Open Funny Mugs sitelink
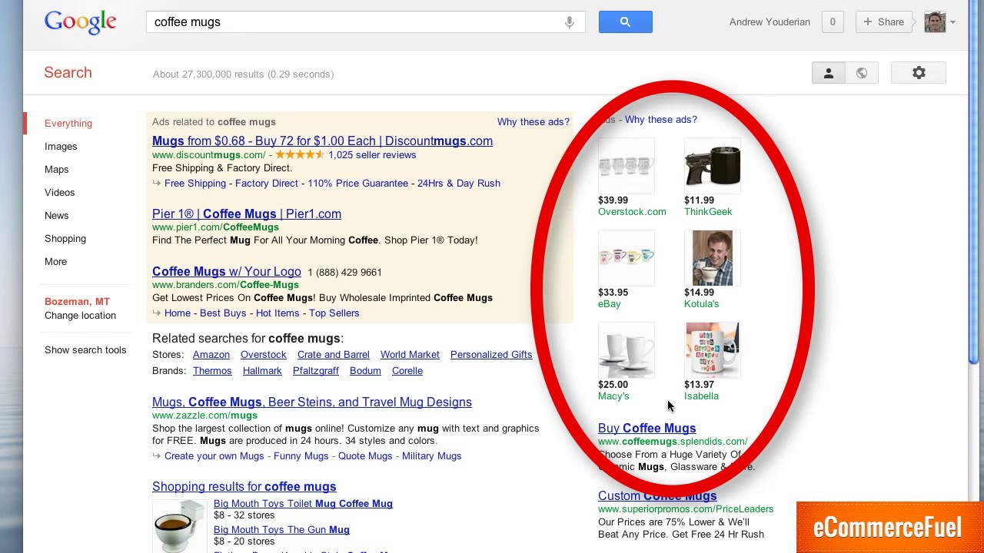The width and height of the screenshot is (984, 553). [301, 455]
